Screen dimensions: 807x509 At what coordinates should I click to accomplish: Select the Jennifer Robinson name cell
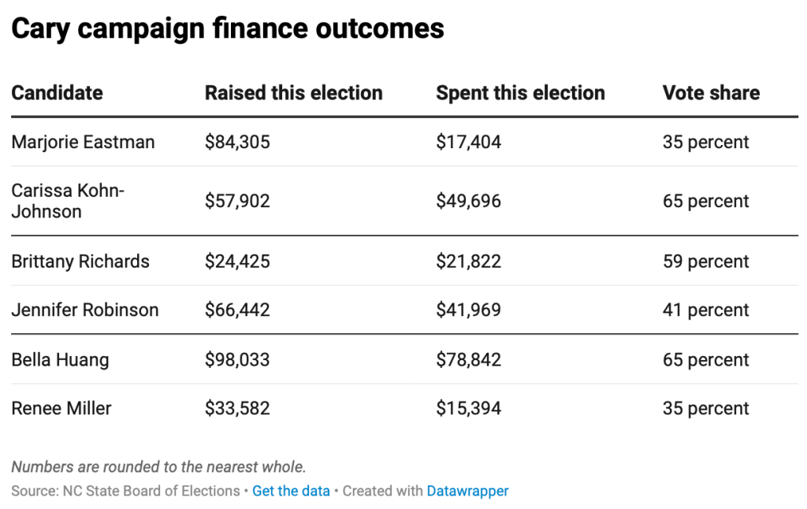point(85,310)
